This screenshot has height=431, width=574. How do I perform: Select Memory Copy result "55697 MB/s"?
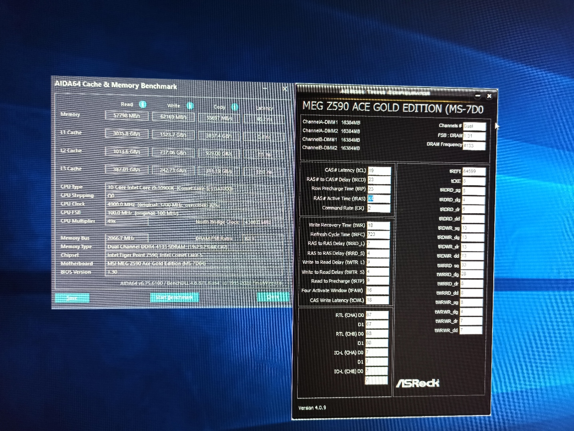click(219, 118)
